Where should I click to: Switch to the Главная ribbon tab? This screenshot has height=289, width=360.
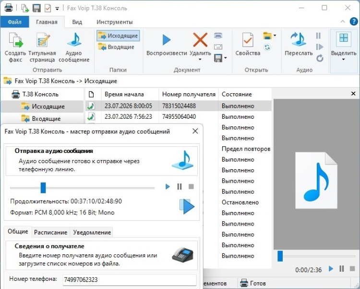[47, 22]
